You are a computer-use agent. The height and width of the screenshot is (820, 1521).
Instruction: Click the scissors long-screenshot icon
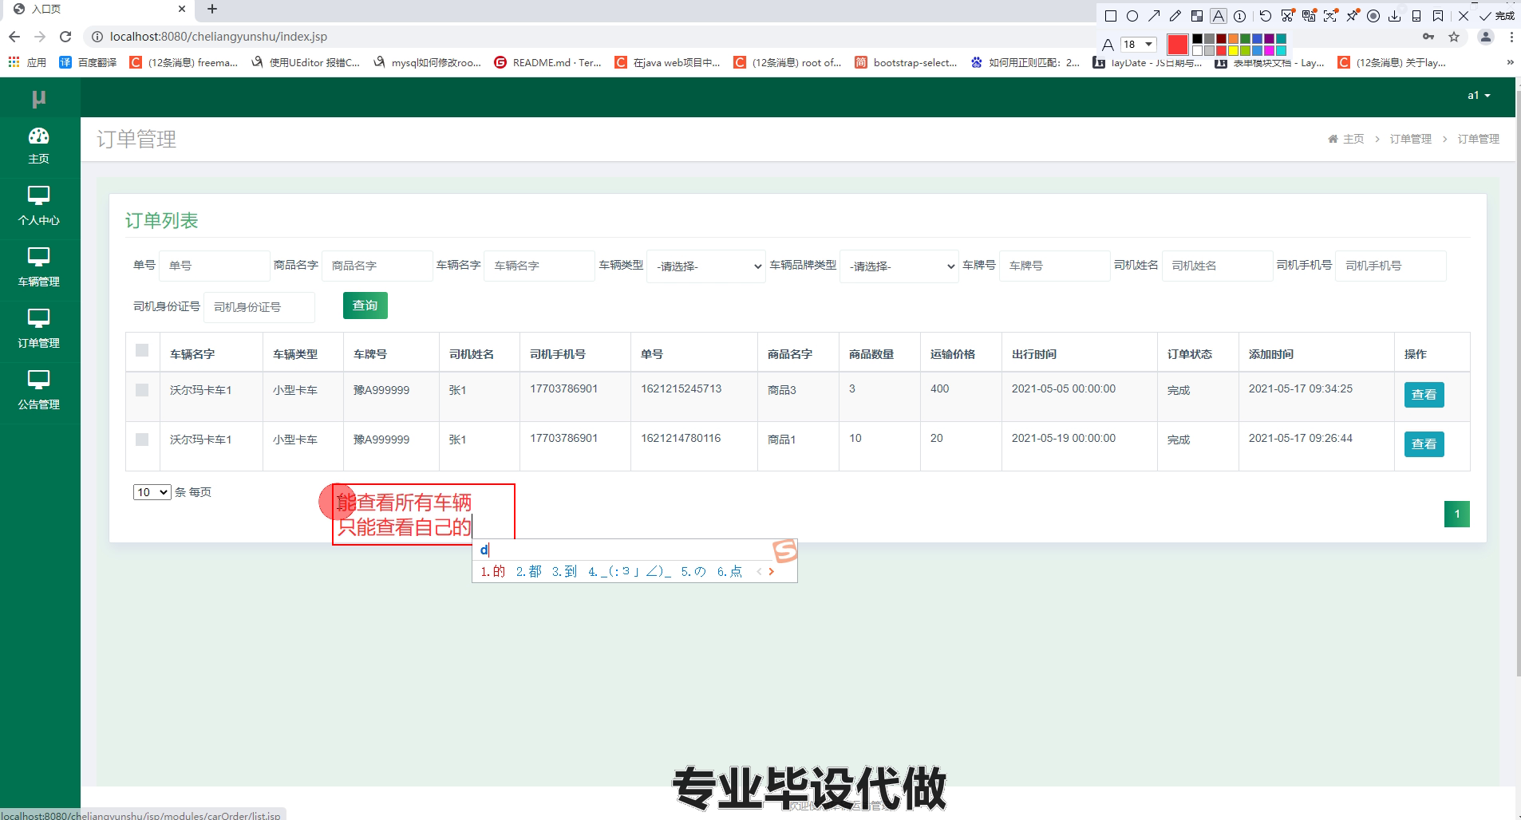point(1287,16)
